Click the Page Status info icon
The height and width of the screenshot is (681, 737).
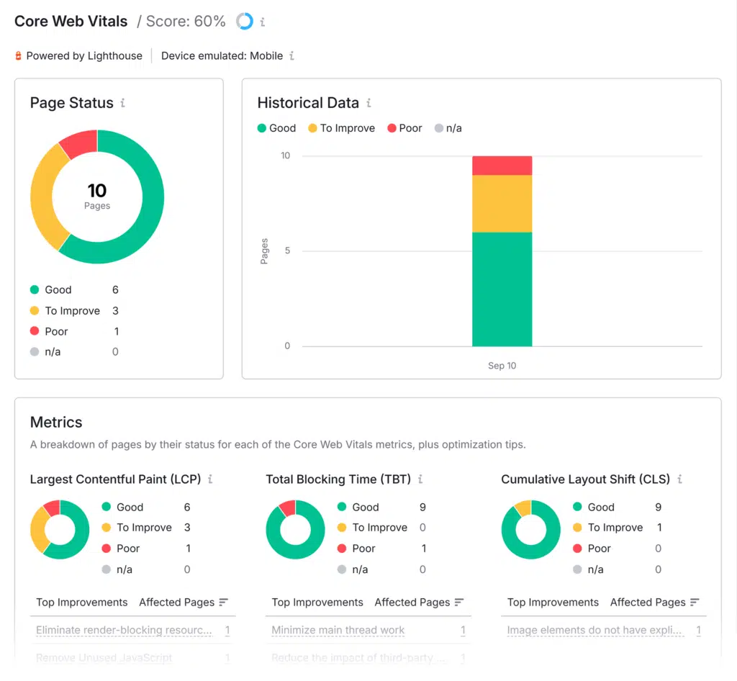click(123, 103)
